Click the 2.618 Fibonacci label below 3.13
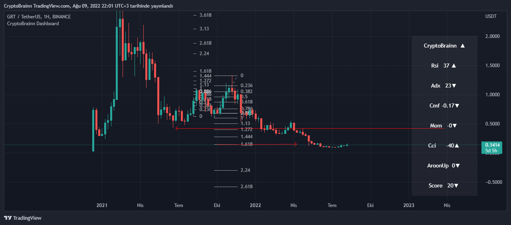 (205, 43)
